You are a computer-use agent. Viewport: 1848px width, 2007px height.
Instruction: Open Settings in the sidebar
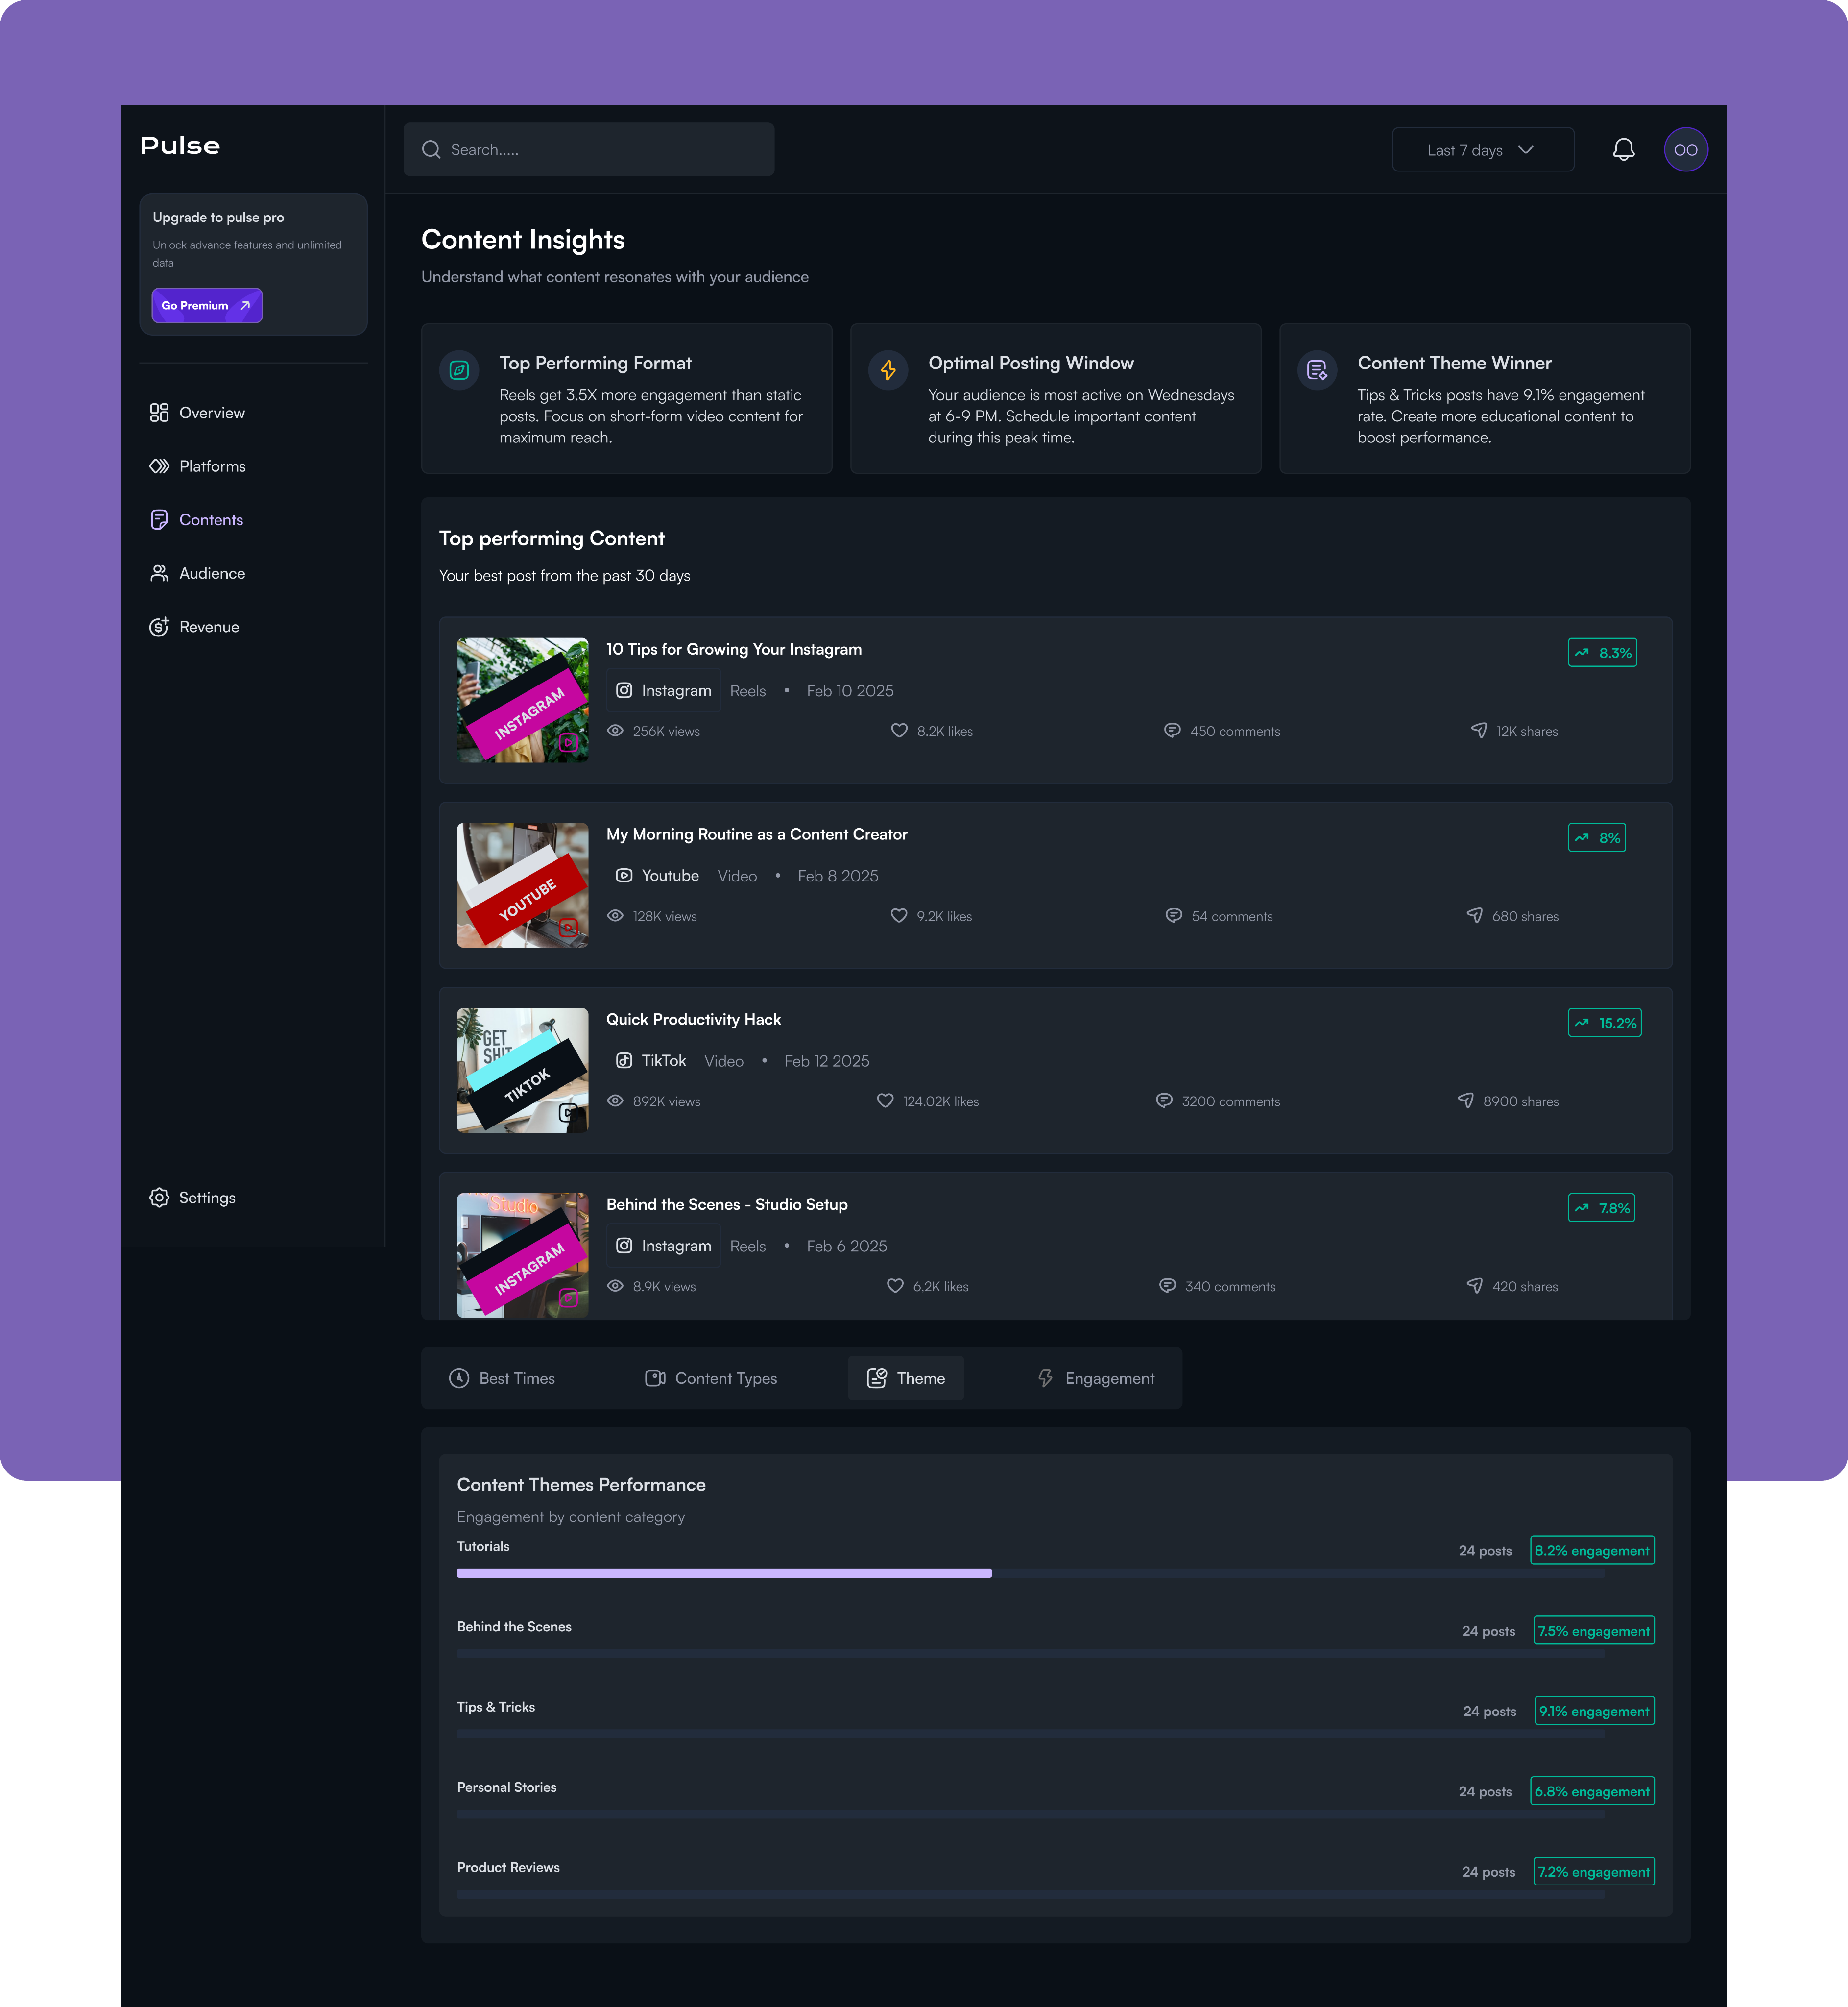pos(206,1198)
